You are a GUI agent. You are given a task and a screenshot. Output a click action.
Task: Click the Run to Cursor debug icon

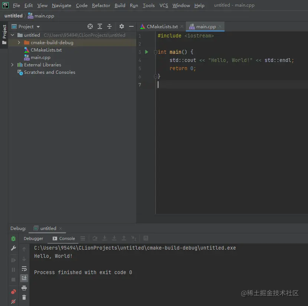point(134,238)
